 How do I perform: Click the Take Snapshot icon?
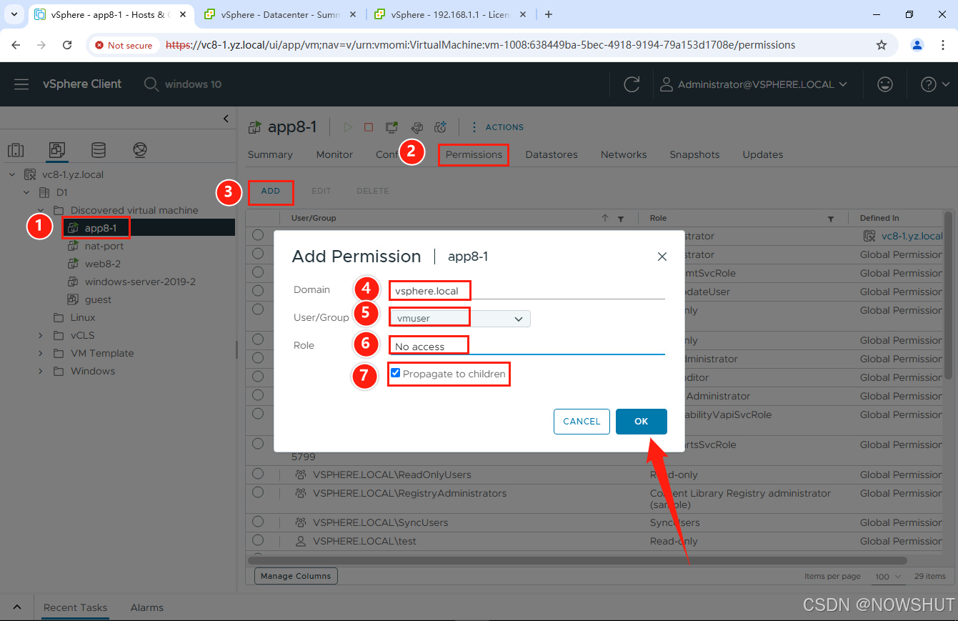click(x=440, y=127)
